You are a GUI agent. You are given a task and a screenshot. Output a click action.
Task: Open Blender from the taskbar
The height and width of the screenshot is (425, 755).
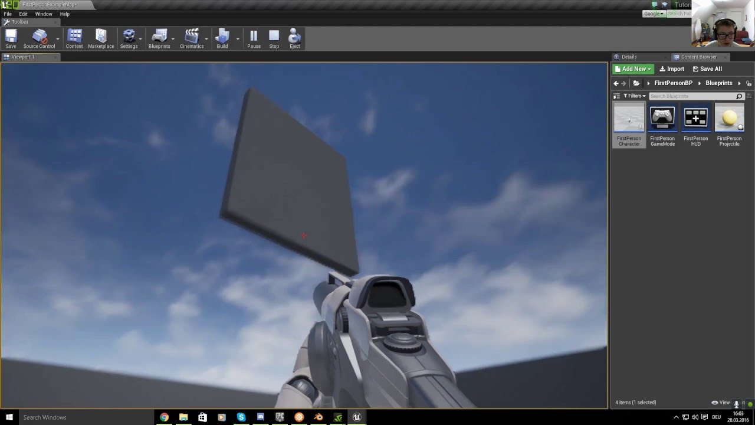(x=319, y=417)
